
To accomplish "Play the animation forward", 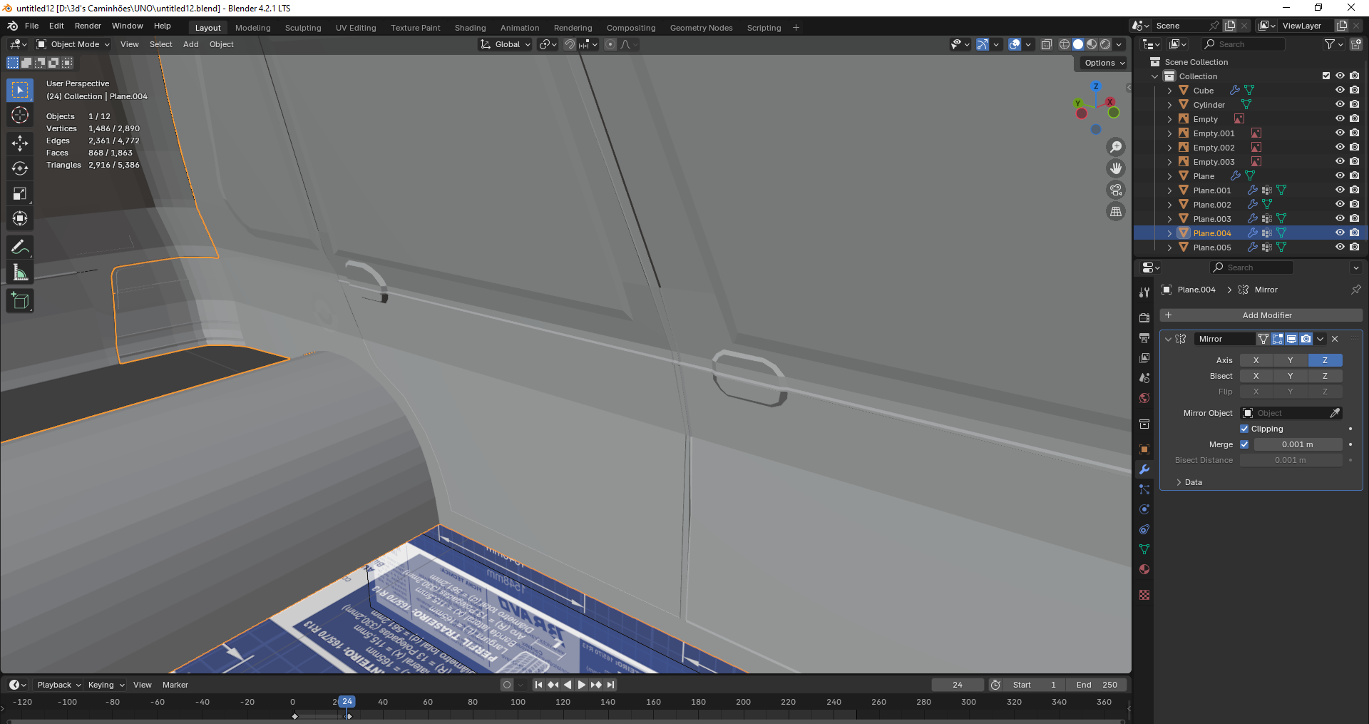I will (x=582, y=685).
